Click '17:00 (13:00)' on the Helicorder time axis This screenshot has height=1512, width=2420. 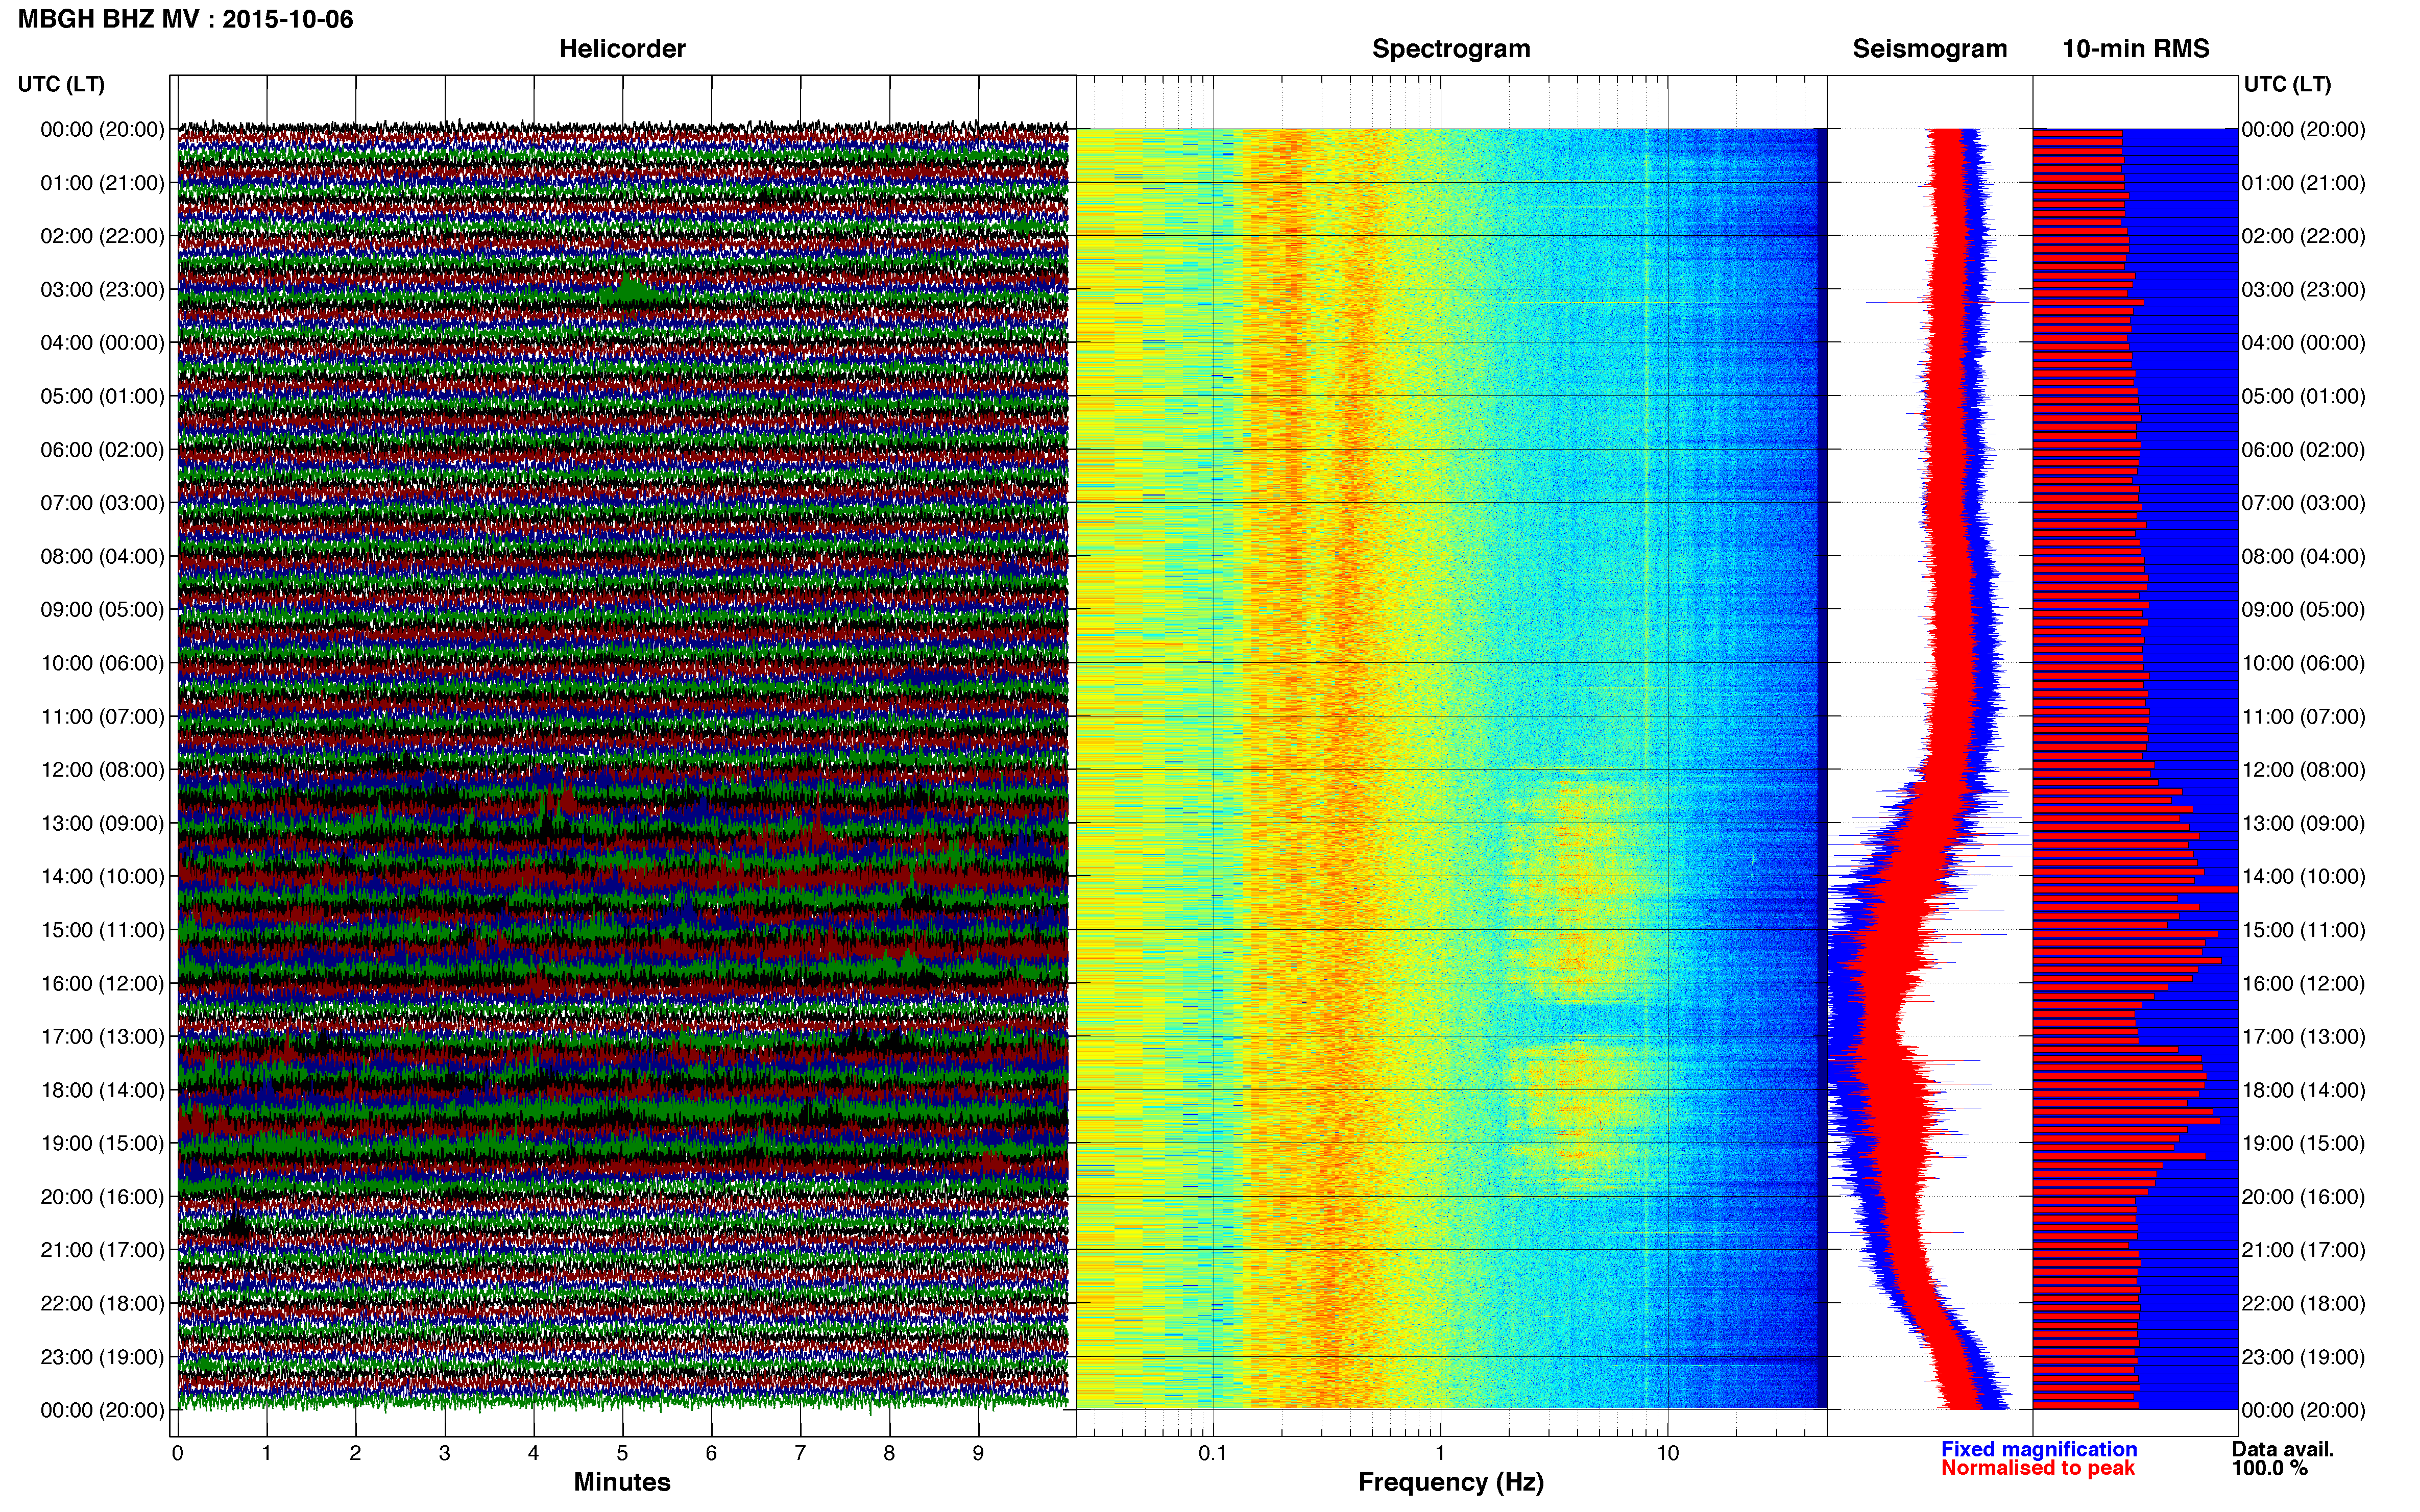pos(102,1037)
